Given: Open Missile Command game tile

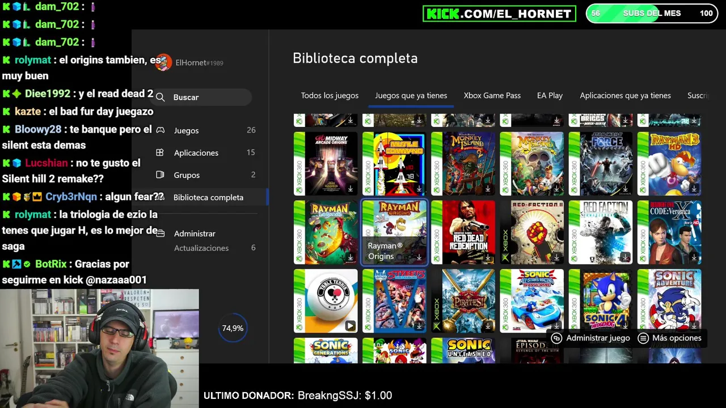Looking at the screenshot, I should coord(394,163).
